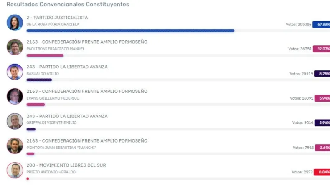Image resolution: width=330 pixels, height=185 pixels.
Task: Click Paoltroni's pink vote progress bar
Action: coord(45,55)
